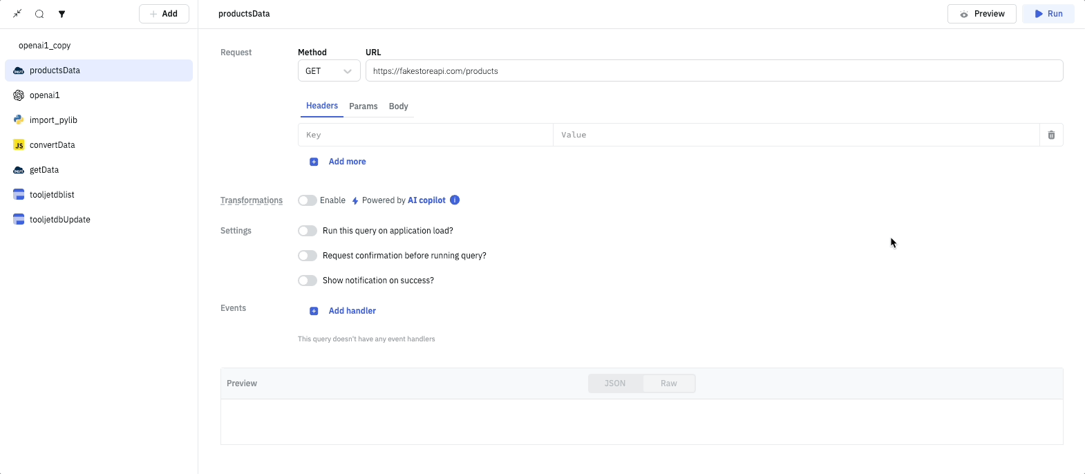The height and width of the screenshot is (474, 1085).
Task: Enable the Transformations toggle
Action: coord(308,200)
